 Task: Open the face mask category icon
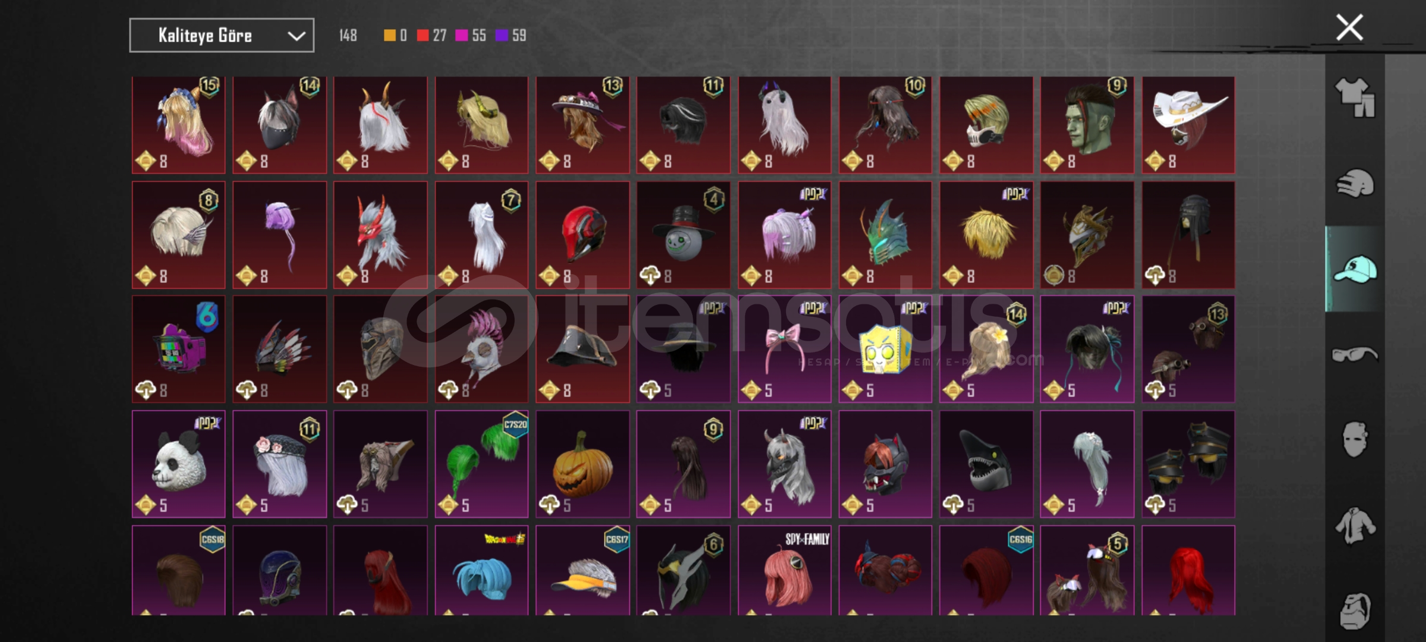point(1355,440)
